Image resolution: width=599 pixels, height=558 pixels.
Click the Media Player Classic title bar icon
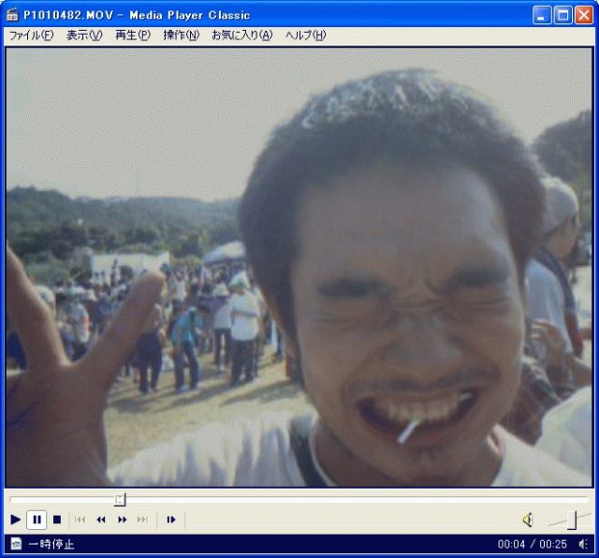(x=12, y=15)
